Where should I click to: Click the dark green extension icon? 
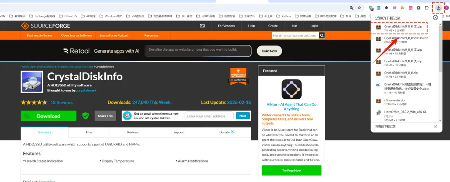click(419, 8)
